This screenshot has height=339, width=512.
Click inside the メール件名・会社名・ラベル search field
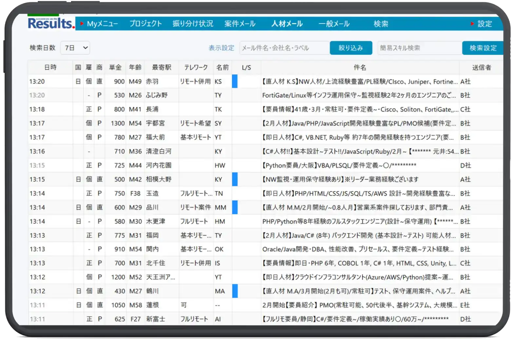[284, 48]
